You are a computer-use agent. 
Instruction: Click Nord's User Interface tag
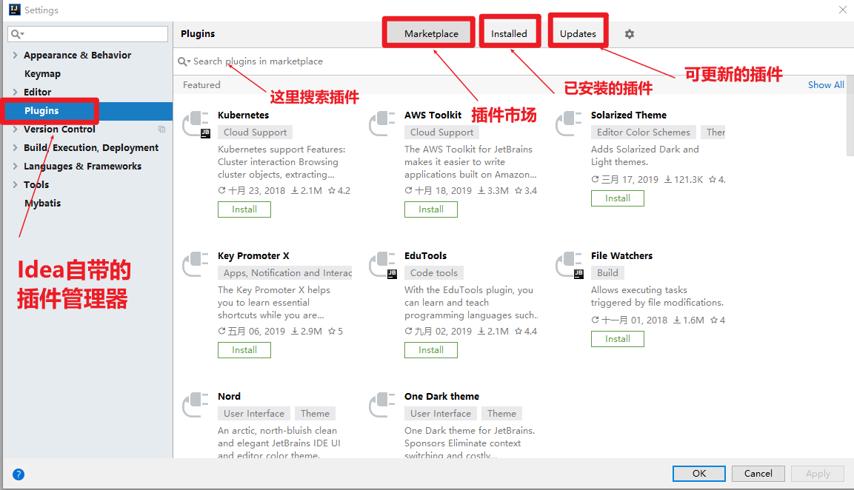click(x=254, y=413)
